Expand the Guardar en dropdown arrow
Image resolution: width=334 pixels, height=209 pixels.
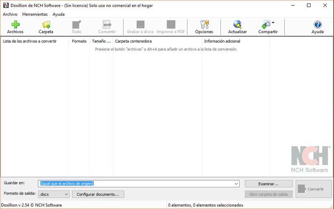click(x=236, y=184)
